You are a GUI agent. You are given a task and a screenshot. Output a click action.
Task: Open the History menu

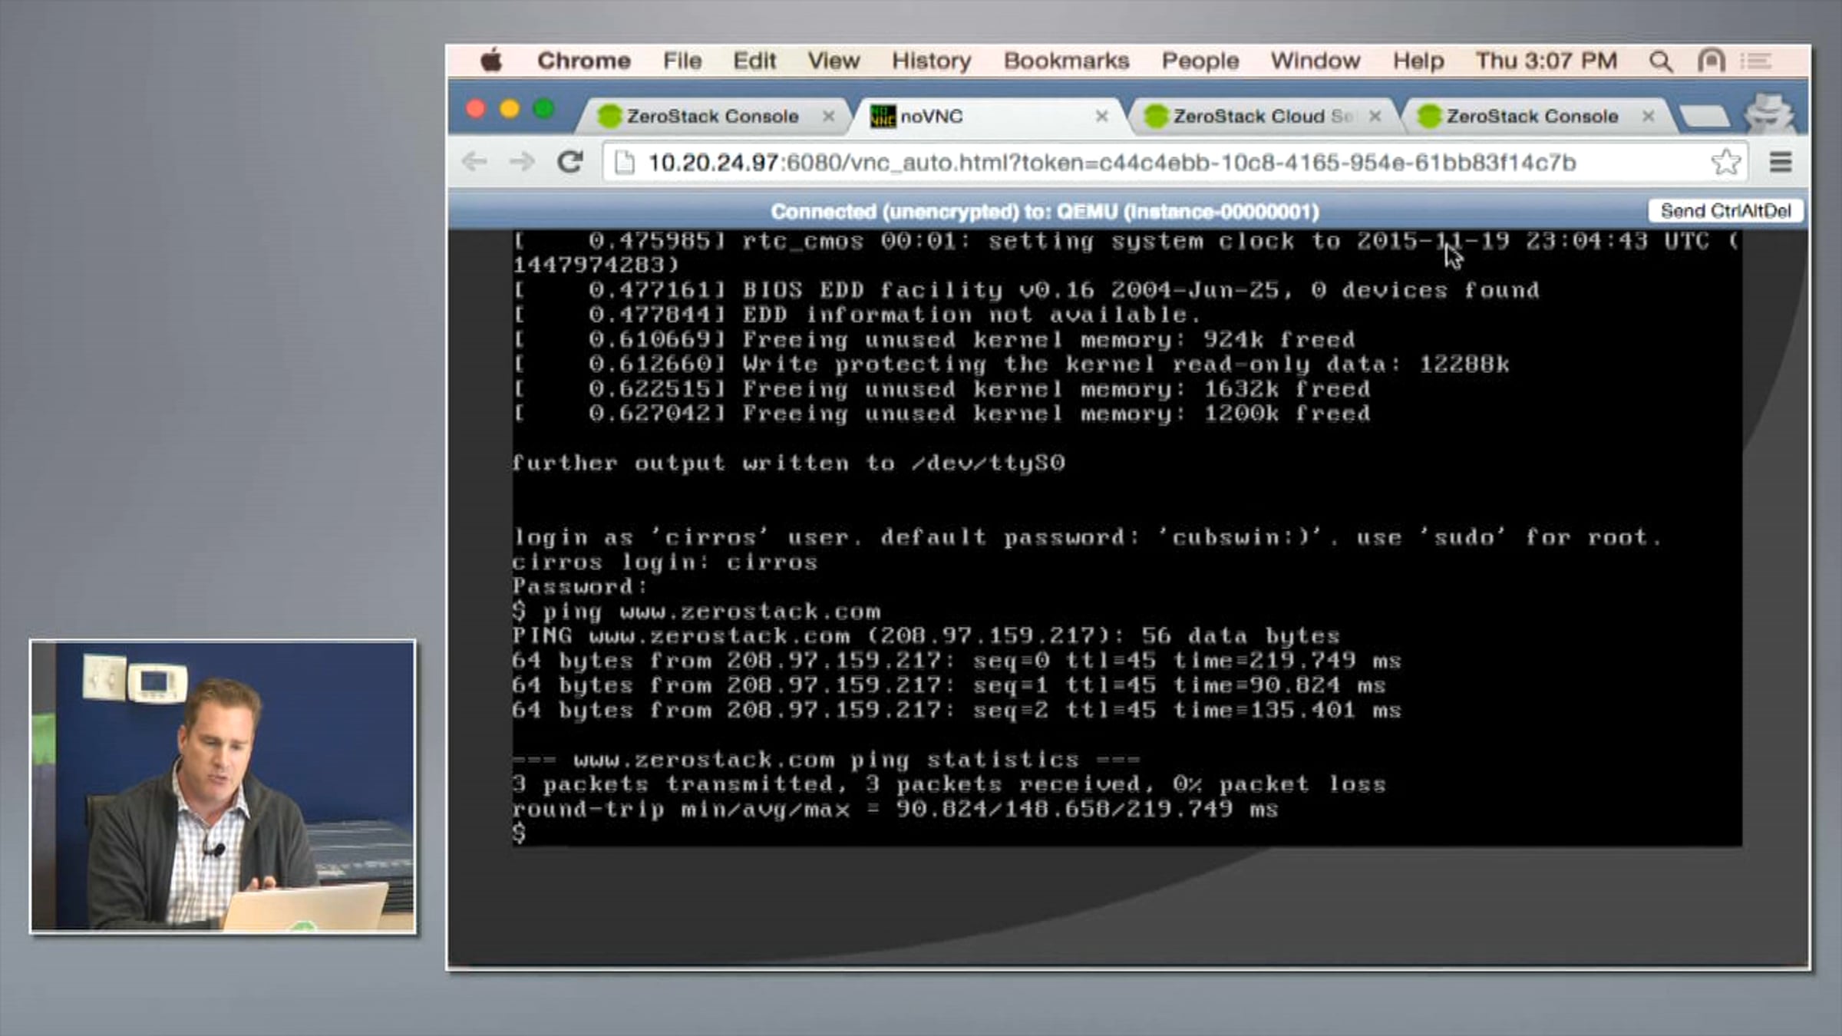(932, 61)
